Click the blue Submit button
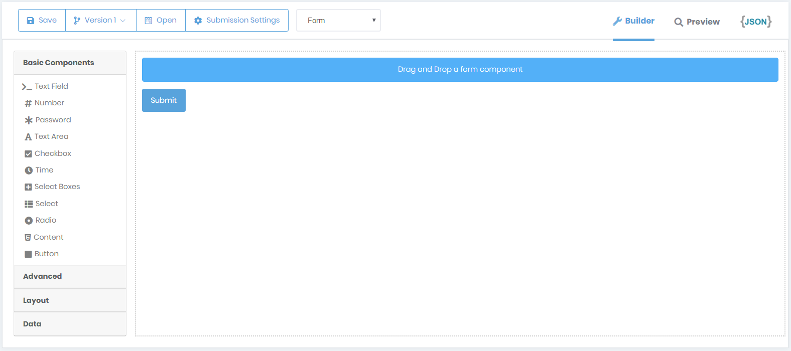791x351 pixels. [164, 100]
